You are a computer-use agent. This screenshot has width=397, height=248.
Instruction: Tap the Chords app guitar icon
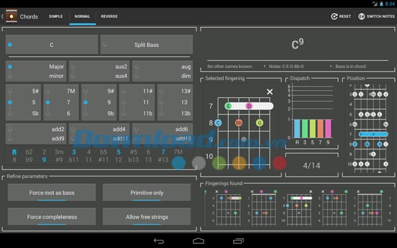pyautogui.click(x=11, y=16)
